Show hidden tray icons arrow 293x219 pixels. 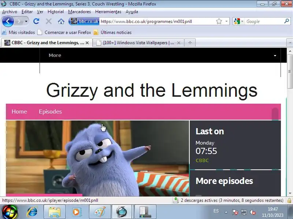tap(226, 212)
